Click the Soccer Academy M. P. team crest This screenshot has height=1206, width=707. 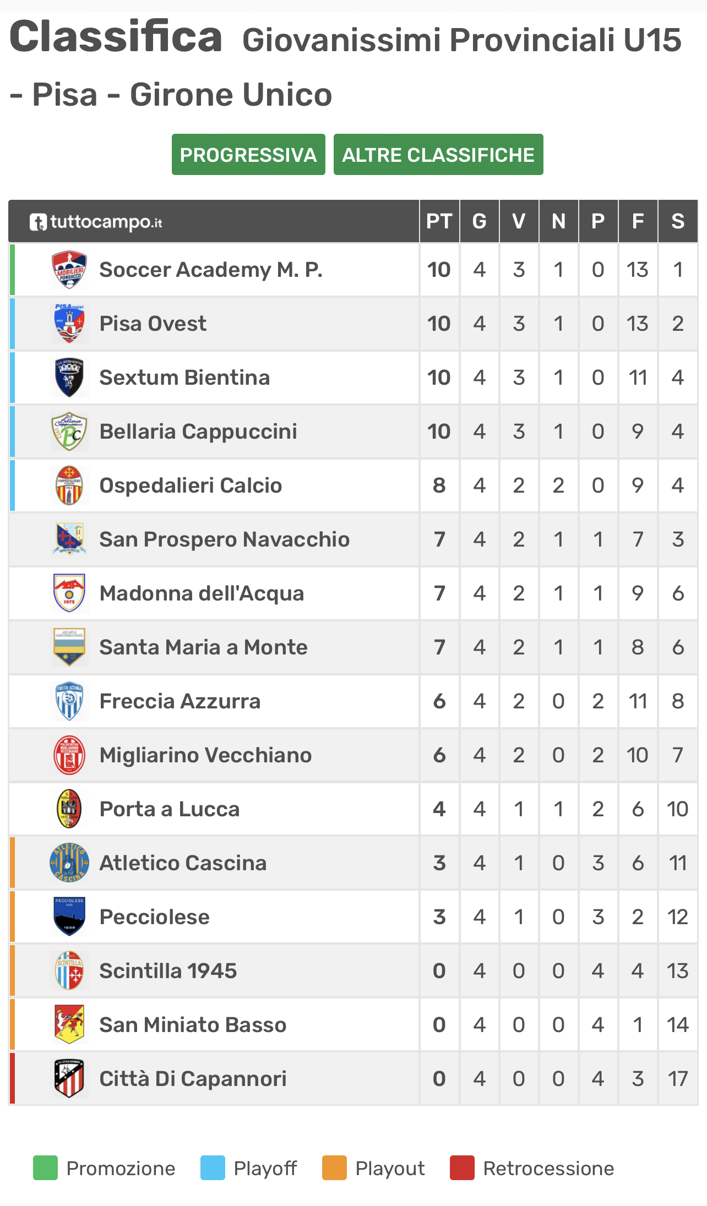tap(69, 270)
